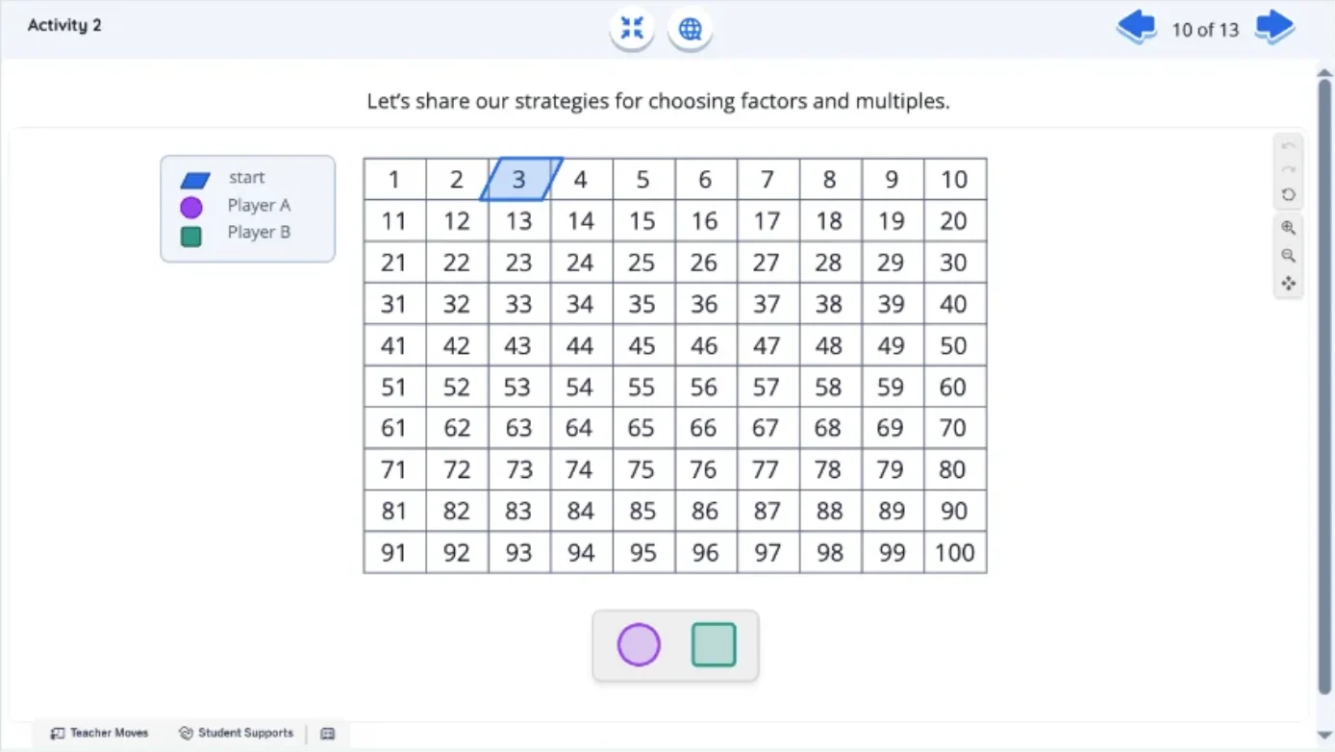The height and width of the screenshot is (752, 1335).
Task: Select cell 63 in the number grid
Action: pos(519,428)
